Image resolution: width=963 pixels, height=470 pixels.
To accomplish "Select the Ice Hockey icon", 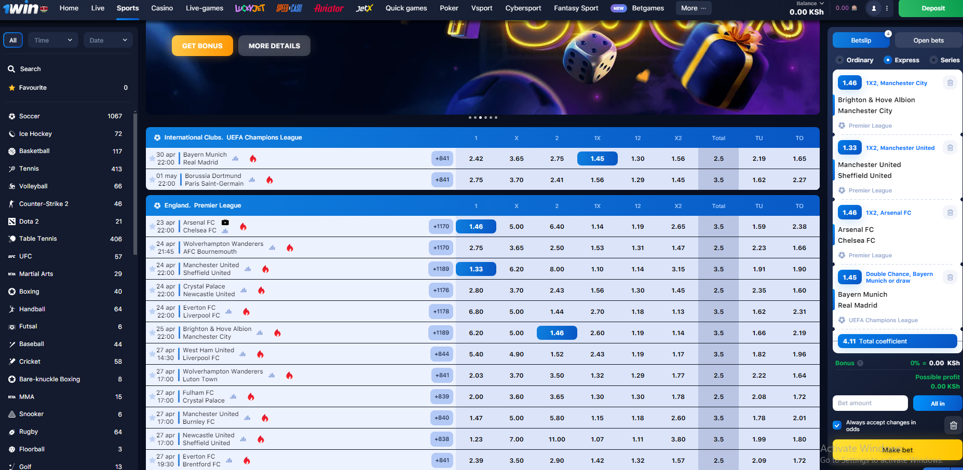I will (11, 134).
